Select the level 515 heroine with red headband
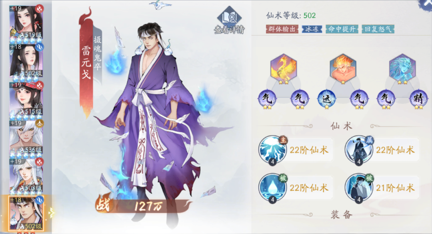 coord(26,99)
